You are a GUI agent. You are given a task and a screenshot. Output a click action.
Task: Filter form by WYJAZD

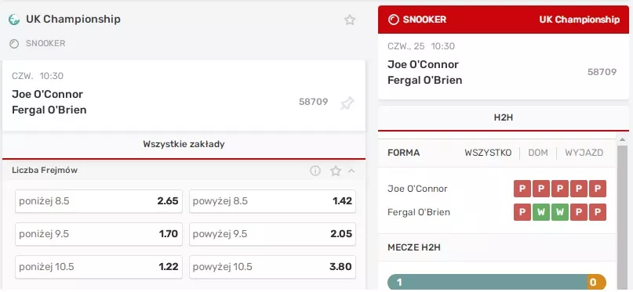click(x=584, y=153)
